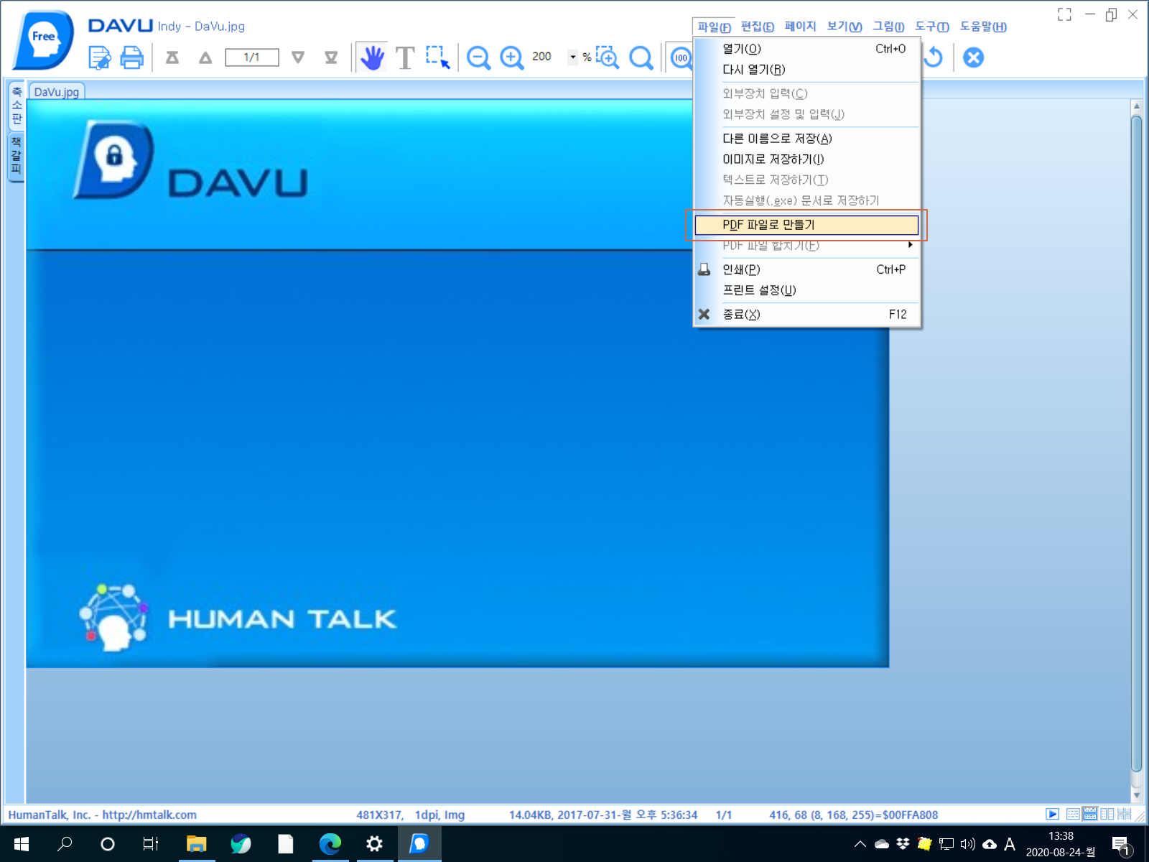The image size is (1149, 862).
Task: Choose 다시 열기(R) menu entry
Action: (x=806, y=70)
